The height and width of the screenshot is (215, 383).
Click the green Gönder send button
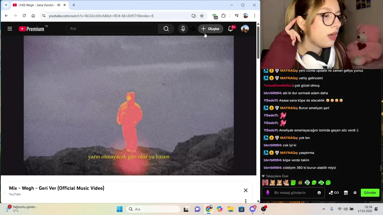[x=370, y=193]
